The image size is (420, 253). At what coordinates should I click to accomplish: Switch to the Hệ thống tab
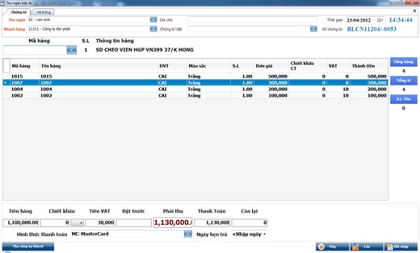tap(43, 13)
